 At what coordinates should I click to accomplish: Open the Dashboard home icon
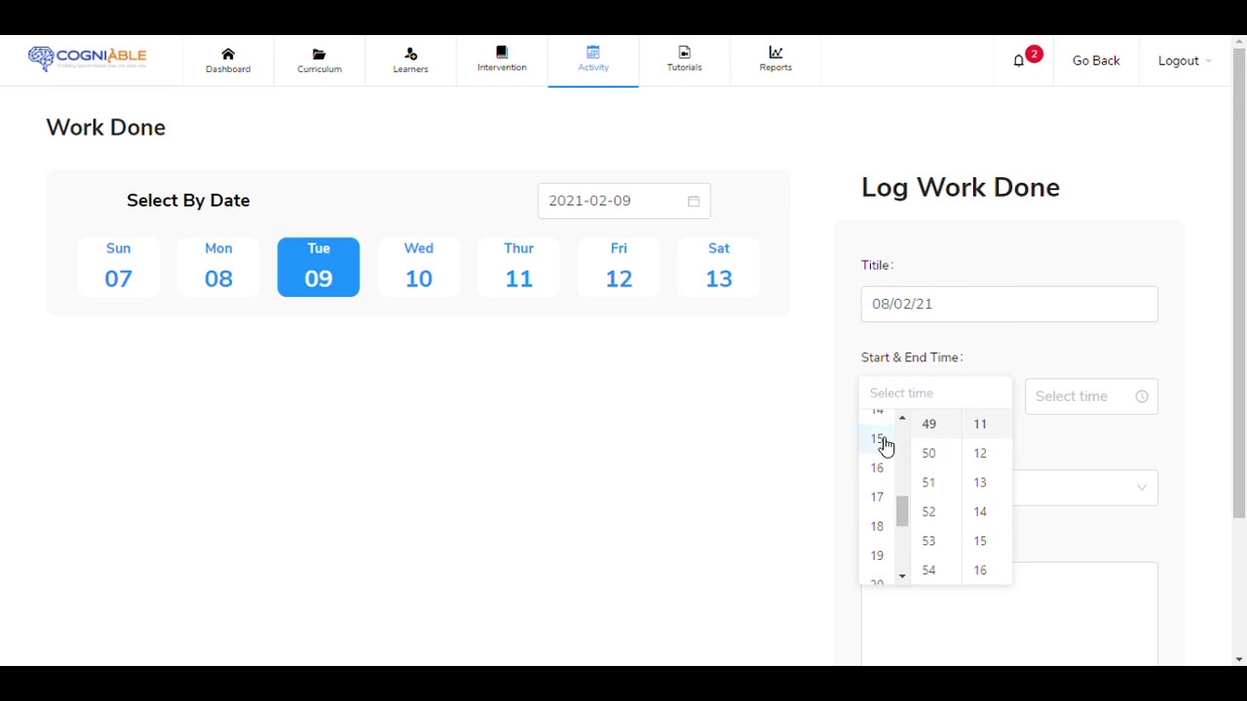(x=228, y=54)
